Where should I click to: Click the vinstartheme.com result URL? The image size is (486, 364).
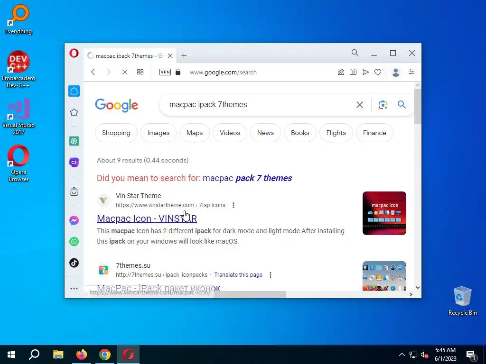coord(170,205)
